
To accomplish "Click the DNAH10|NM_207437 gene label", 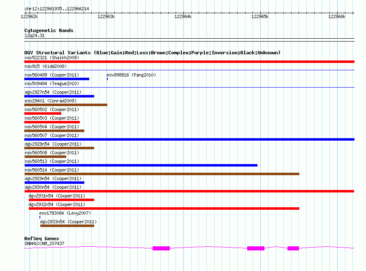I will pos(44,243).
